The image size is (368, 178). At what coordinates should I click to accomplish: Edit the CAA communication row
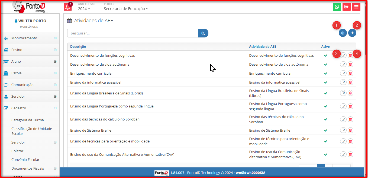[x=343, y=154]
